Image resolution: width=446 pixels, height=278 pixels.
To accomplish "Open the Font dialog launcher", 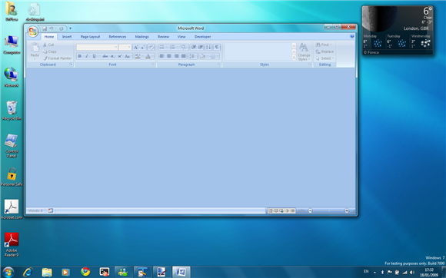I will point(153,65).
